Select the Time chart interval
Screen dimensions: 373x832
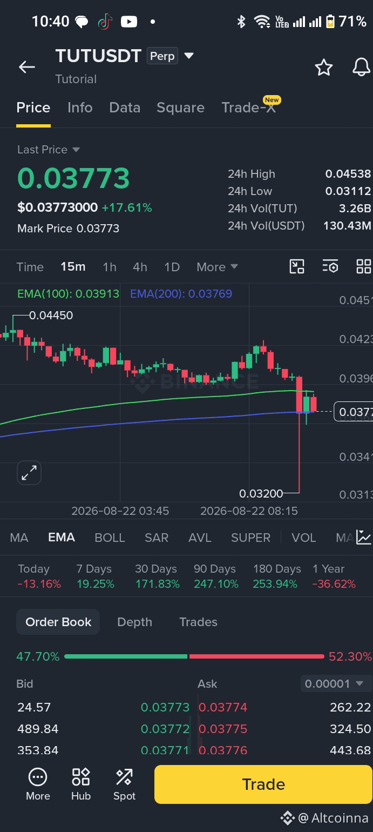(30, 267)
